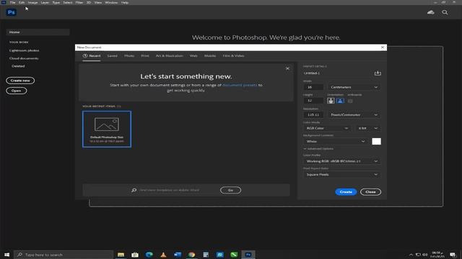This screenshot has height=259, width=462.
Task: Switch to Art & Illustration tab
Action: point(169,56)
